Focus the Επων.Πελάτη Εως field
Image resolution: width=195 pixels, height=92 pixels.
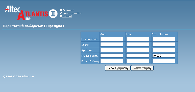tap(138, 61)
